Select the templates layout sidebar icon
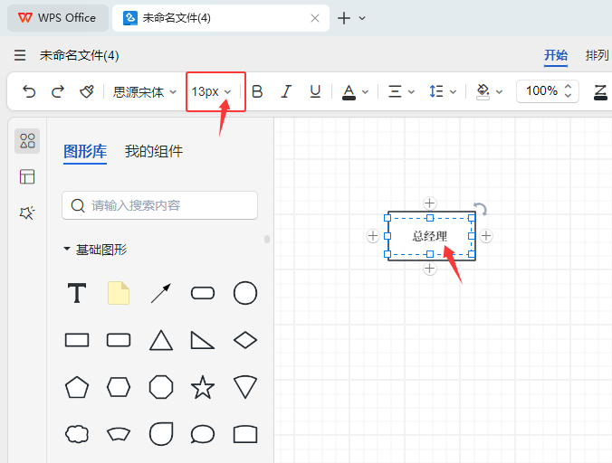The image size is (612, 463). [27, 176]
